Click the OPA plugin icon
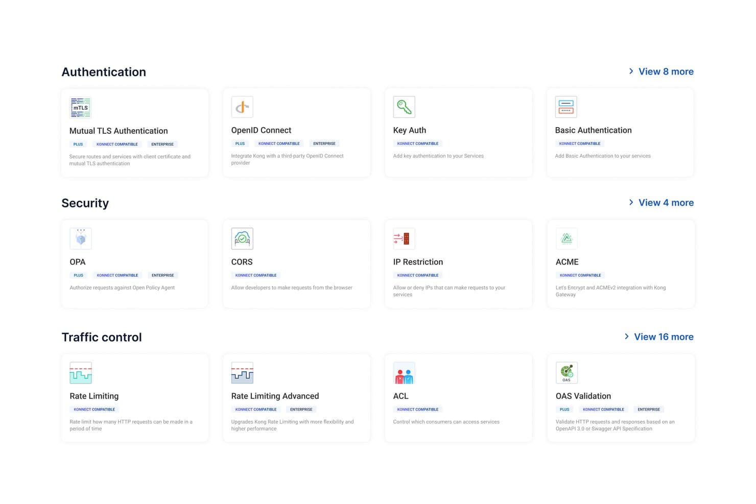This screenshot has width=756, height=504. (x=81, y=238)
